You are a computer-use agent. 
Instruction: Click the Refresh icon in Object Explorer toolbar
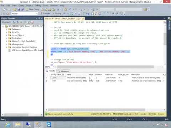[x=28, y=22]
